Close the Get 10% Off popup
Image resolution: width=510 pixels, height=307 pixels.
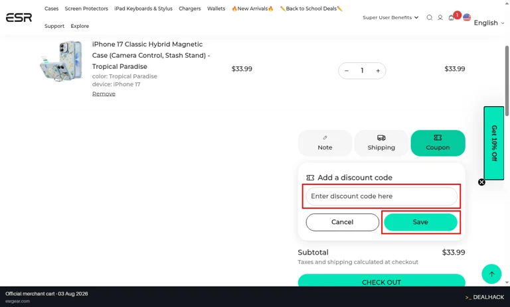481,182
